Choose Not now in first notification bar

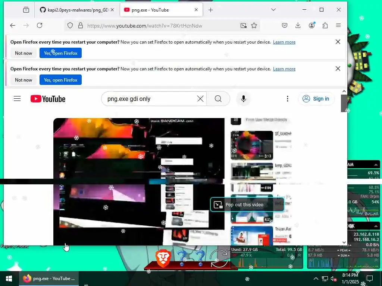[24, 53]
